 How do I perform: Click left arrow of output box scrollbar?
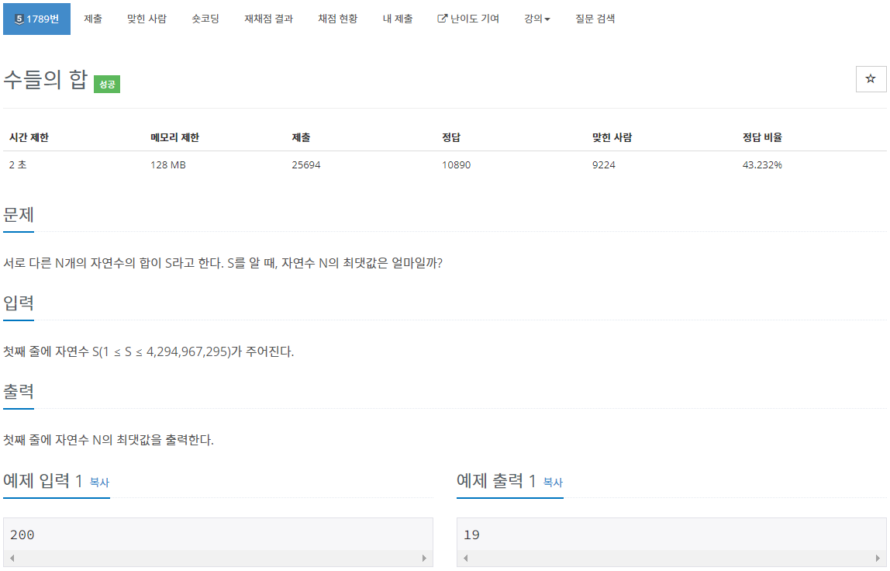(465, 558)
